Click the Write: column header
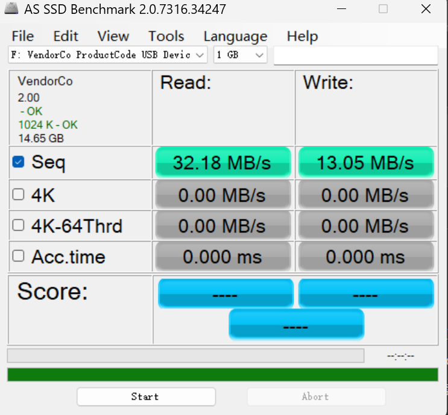The image size is (448, 415). point(328,83)
